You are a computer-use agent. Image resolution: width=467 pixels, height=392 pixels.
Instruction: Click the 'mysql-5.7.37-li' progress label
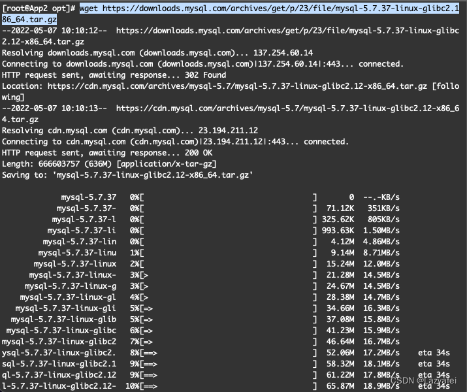tap(82, 231)
